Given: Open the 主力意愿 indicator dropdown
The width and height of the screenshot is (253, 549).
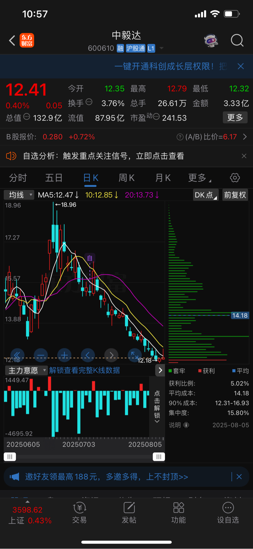Looking at the screenshot, I should pyautogui.click(x=26, y=370).
